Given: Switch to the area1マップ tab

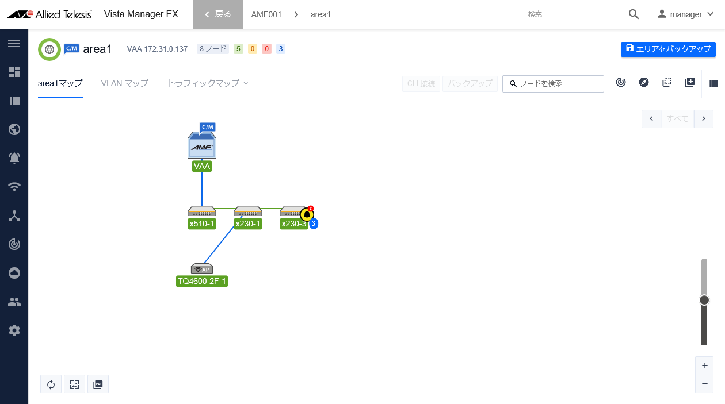Looking at the screenshot, I should pyautogui.click(x=60, y=83).
